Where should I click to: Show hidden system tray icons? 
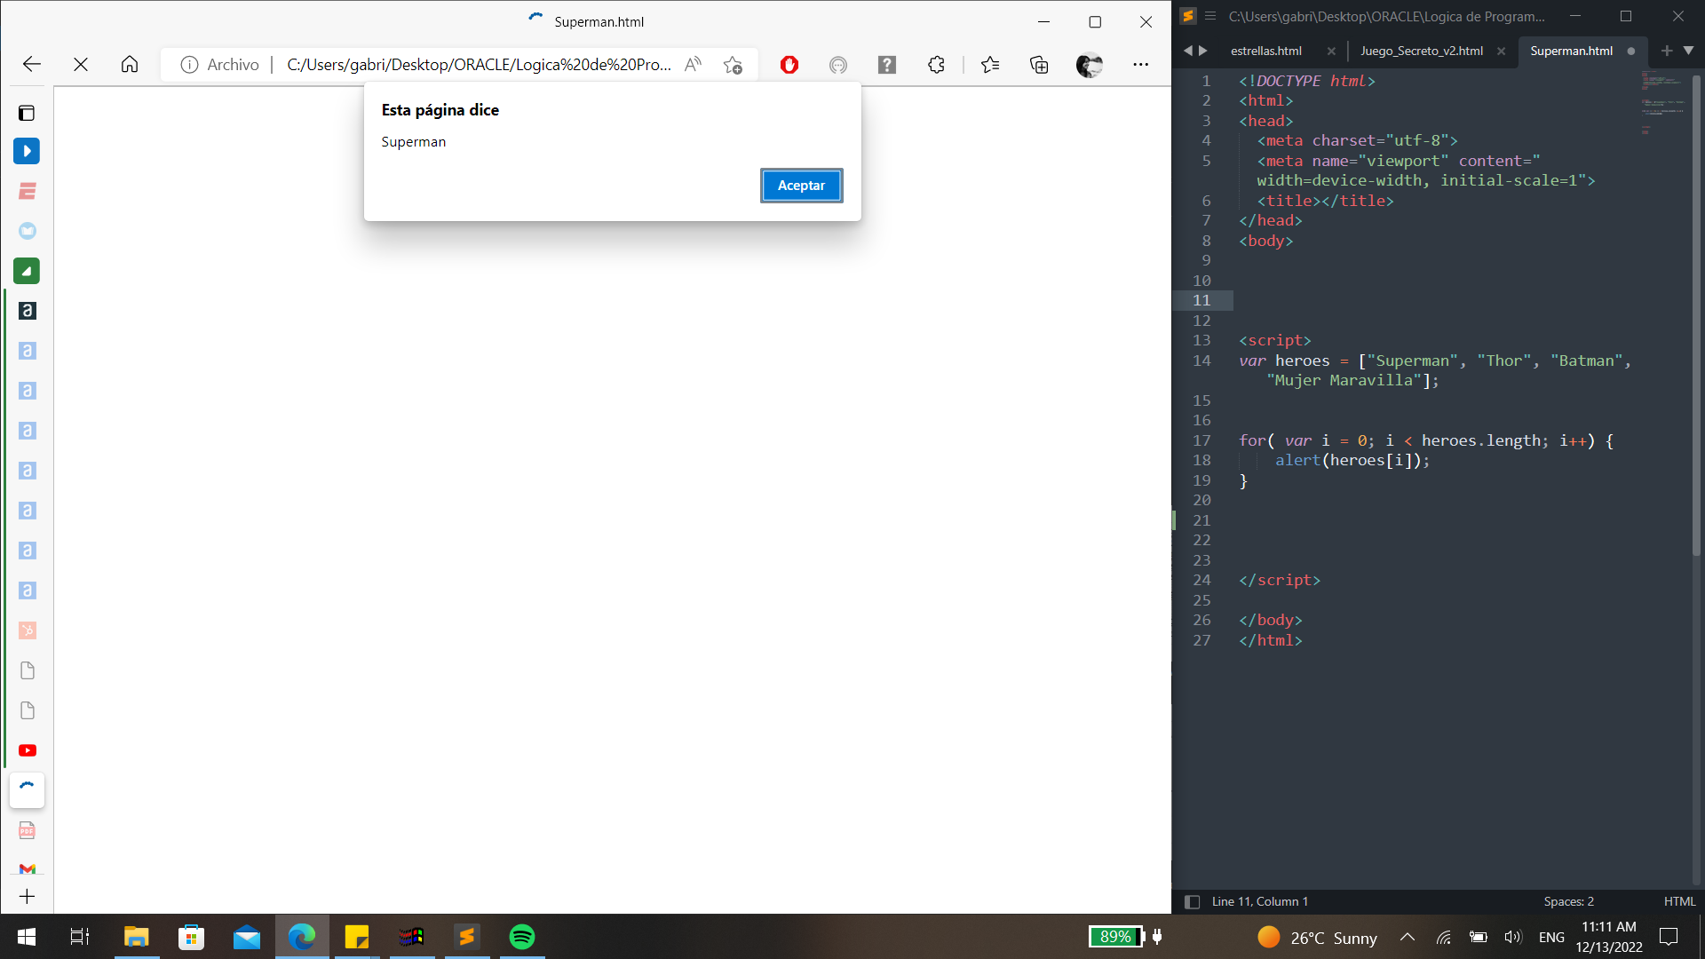1408,937
